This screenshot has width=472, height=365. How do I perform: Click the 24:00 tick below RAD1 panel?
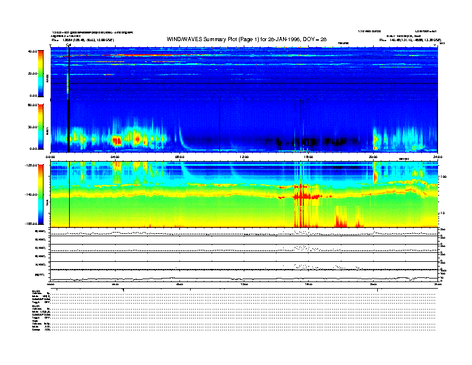point(437,157)
